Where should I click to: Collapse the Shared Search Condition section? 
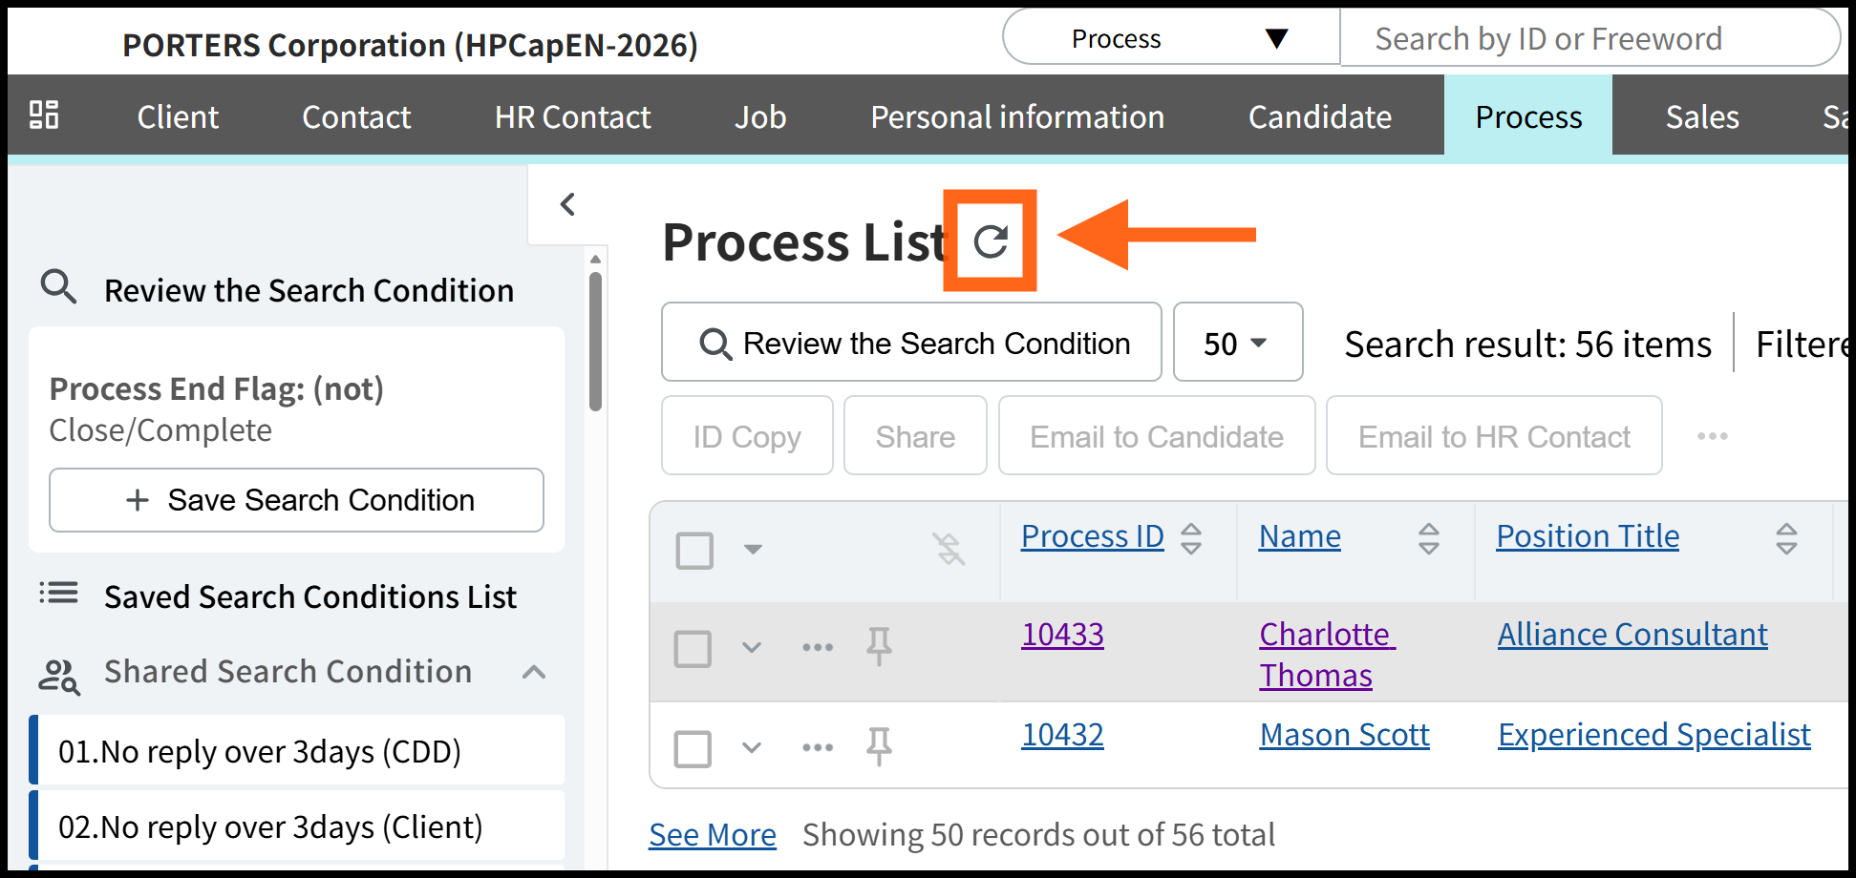click(x=534, y=672)
